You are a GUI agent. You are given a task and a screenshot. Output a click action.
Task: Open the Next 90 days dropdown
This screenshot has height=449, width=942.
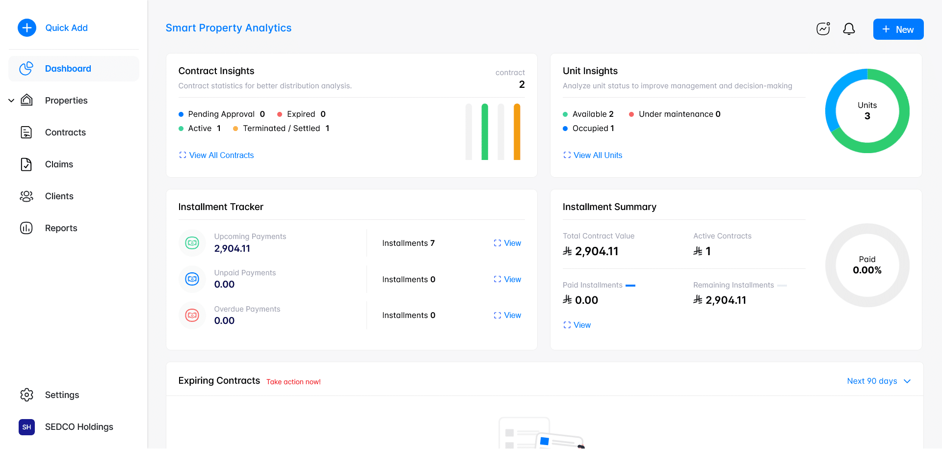pyautogui.click(x=878, y=381)
